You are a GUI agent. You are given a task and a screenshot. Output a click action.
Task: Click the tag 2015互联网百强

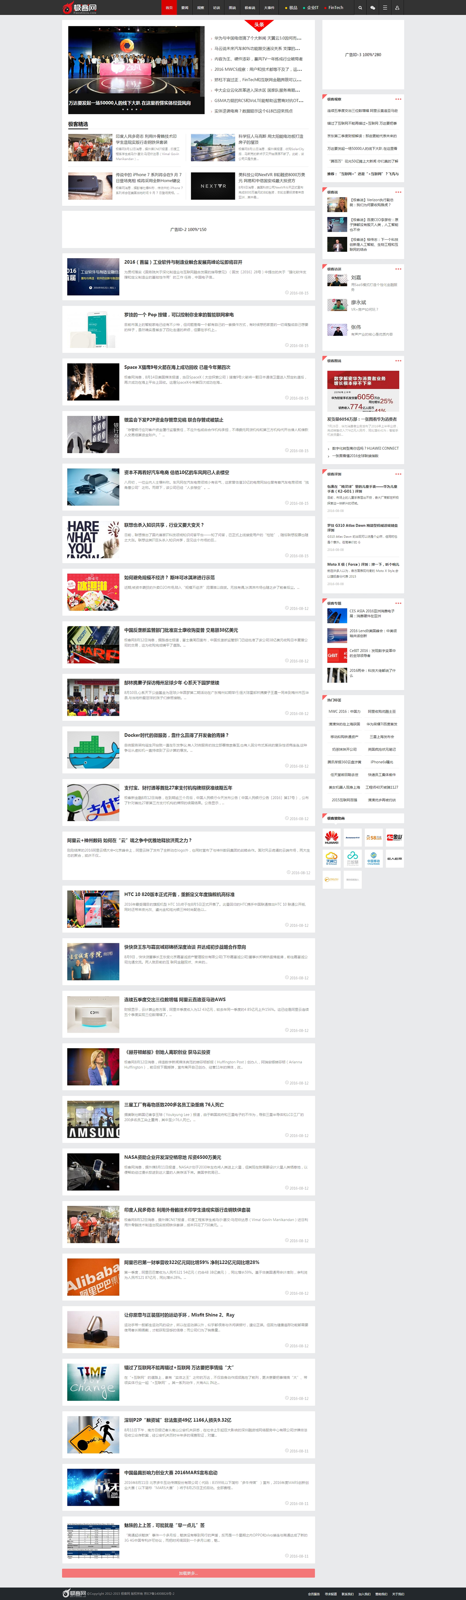pyautogui.click(x=344, y=800)
